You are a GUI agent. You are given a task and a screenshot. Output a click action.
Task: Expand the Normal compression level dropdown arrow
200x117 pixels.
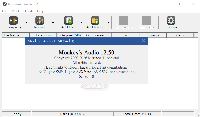click(53, 23)
